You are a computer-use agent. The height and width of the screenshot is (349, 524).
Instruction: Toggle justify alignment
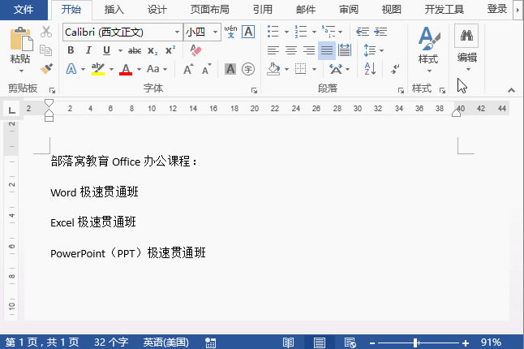point(327,50)
